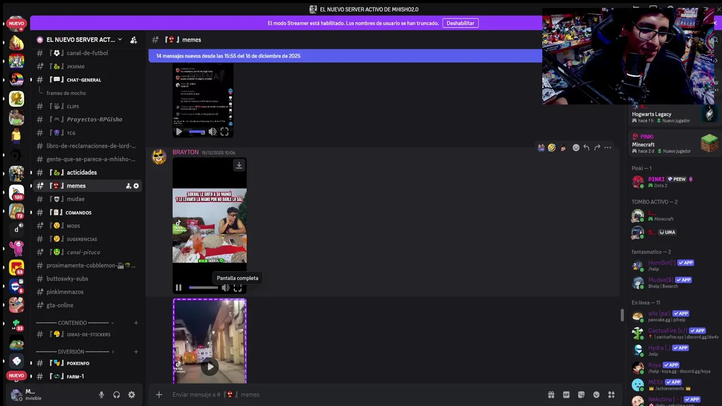Seek on the Sideral video progress bar
This screenshot has height=406, width=722.
203,288
